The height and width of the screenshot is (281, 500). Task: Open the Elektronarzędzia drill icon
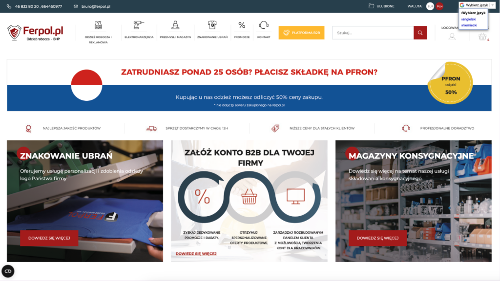(x=139, y=25)
